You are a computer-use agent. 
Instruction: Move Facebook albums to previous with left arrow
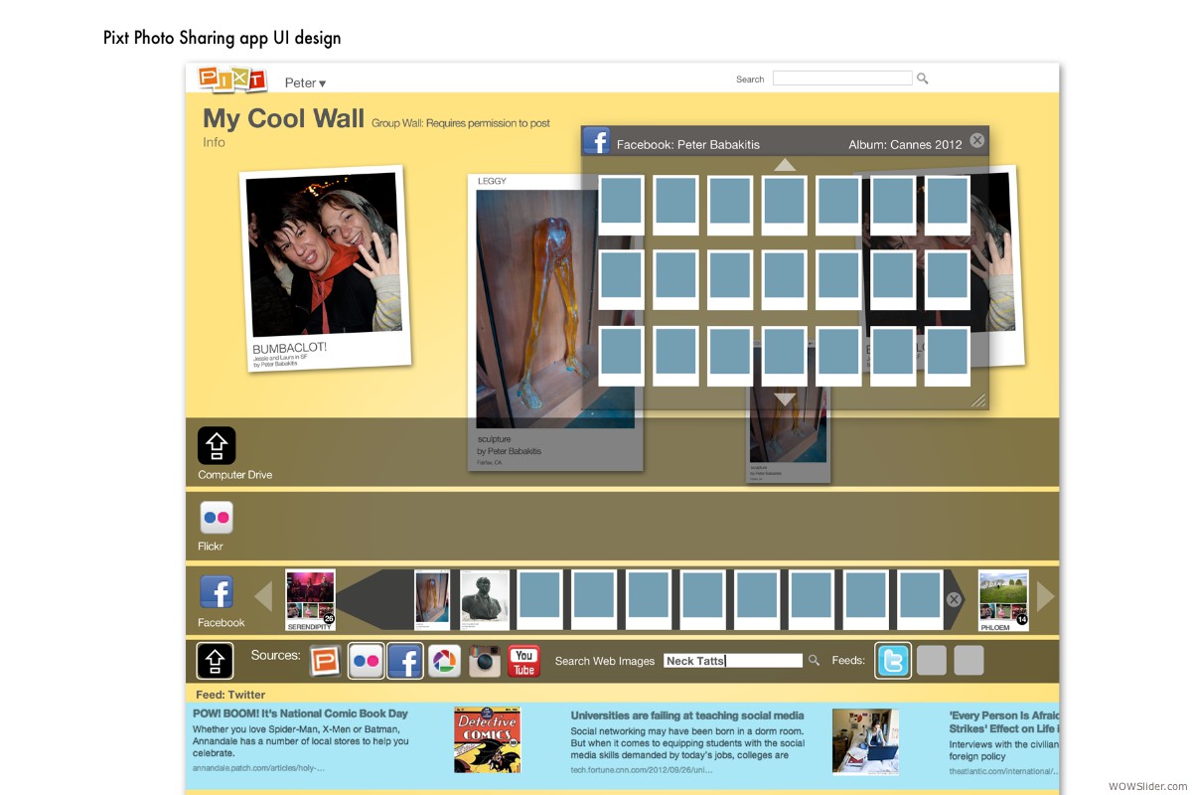(263, 596)
